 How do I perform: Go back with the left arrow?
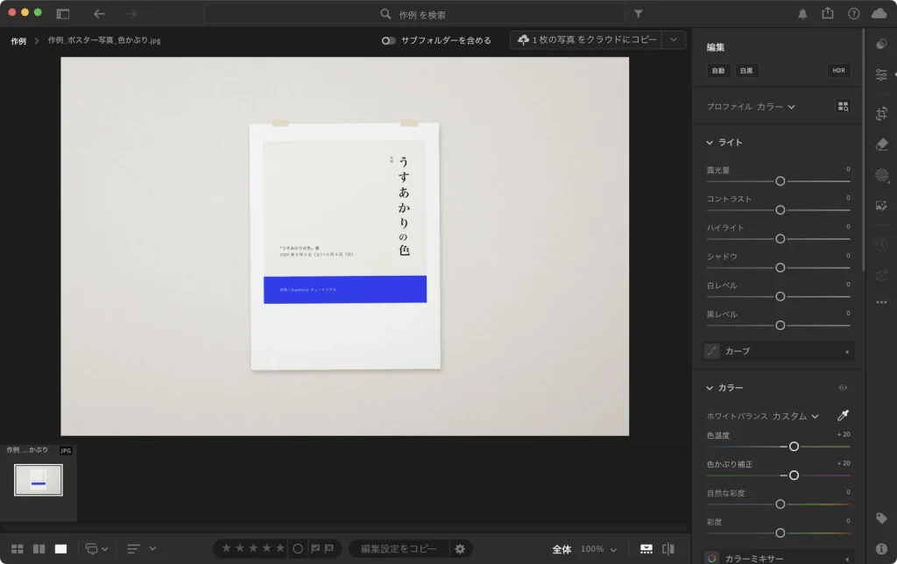(100, 14)
